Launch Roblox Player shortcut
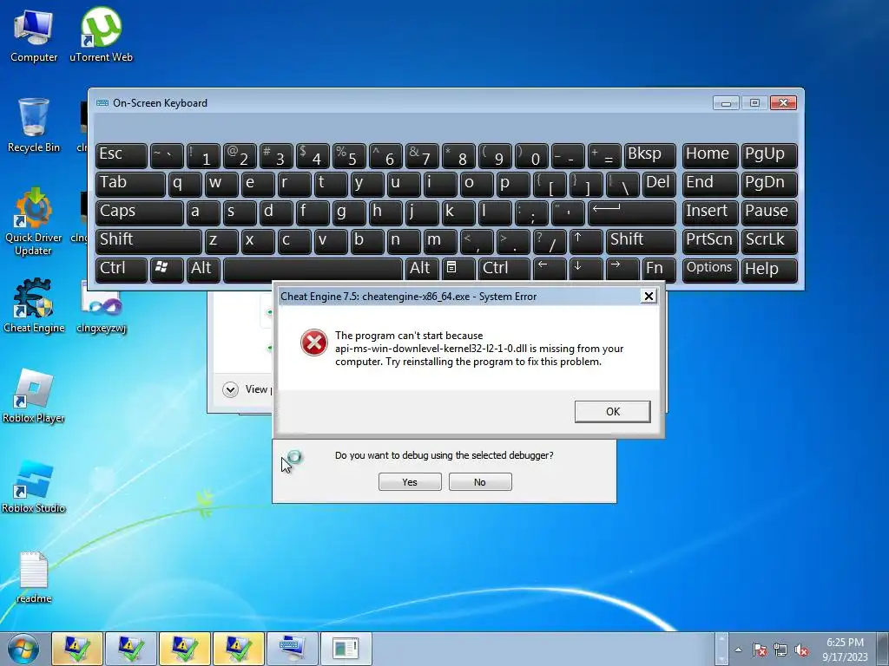 point(34,396)
